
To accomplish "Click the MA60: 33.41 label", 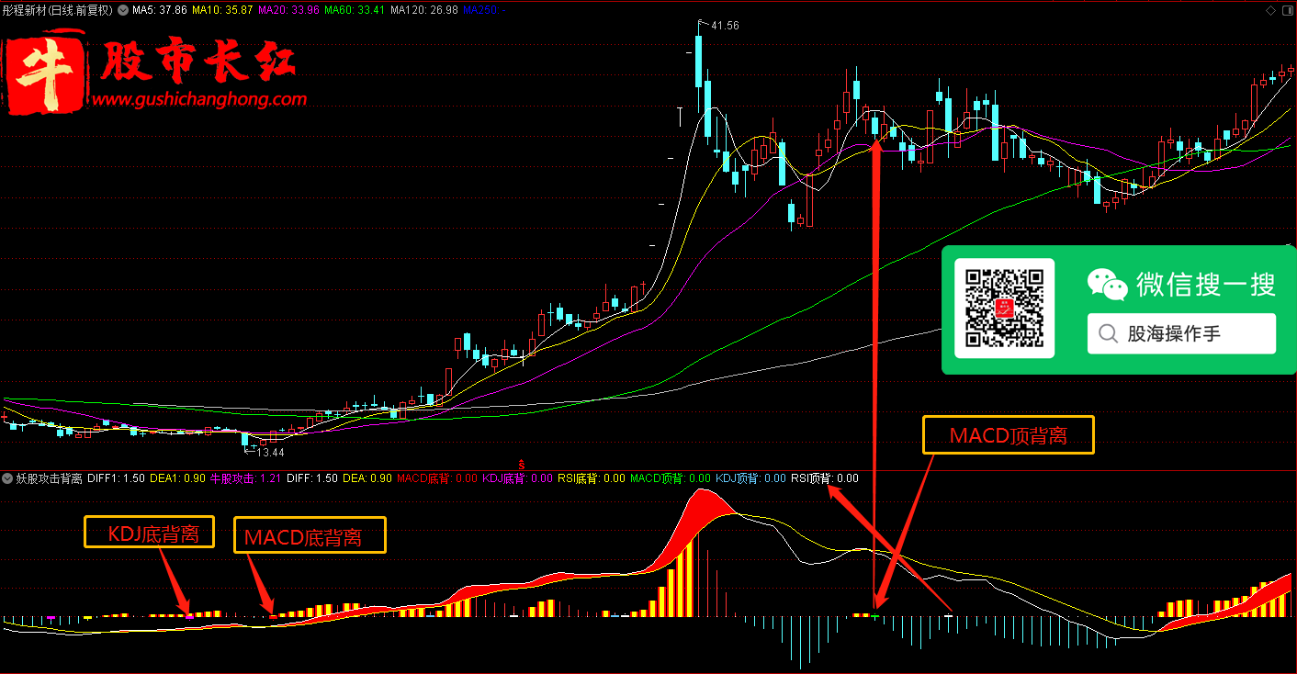I will [x=355, y=10].
